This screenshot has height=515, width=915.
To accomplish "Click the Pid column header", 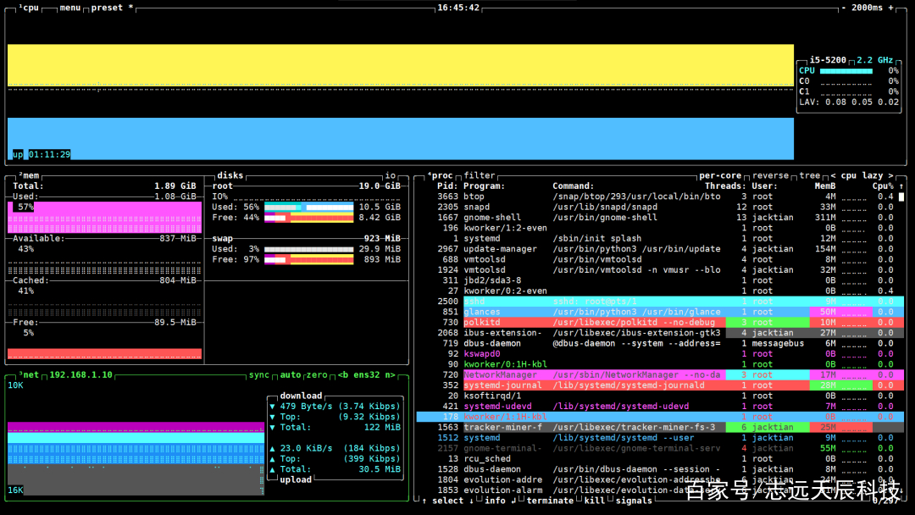I will [447, 186].
